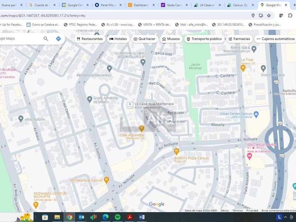296x222 pixels.
Task: Switch to the Panel Mis browser tab
Action: pyautogui.click(x=107, y=5)
